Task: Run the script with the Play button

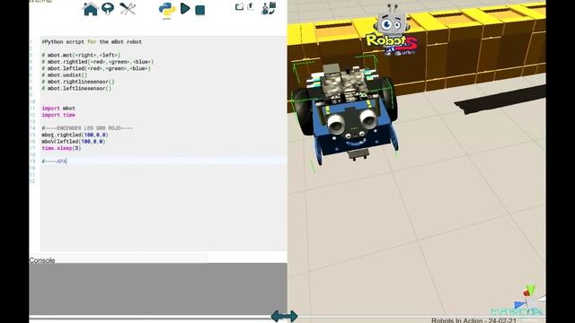Action: [x=185, y=9]
